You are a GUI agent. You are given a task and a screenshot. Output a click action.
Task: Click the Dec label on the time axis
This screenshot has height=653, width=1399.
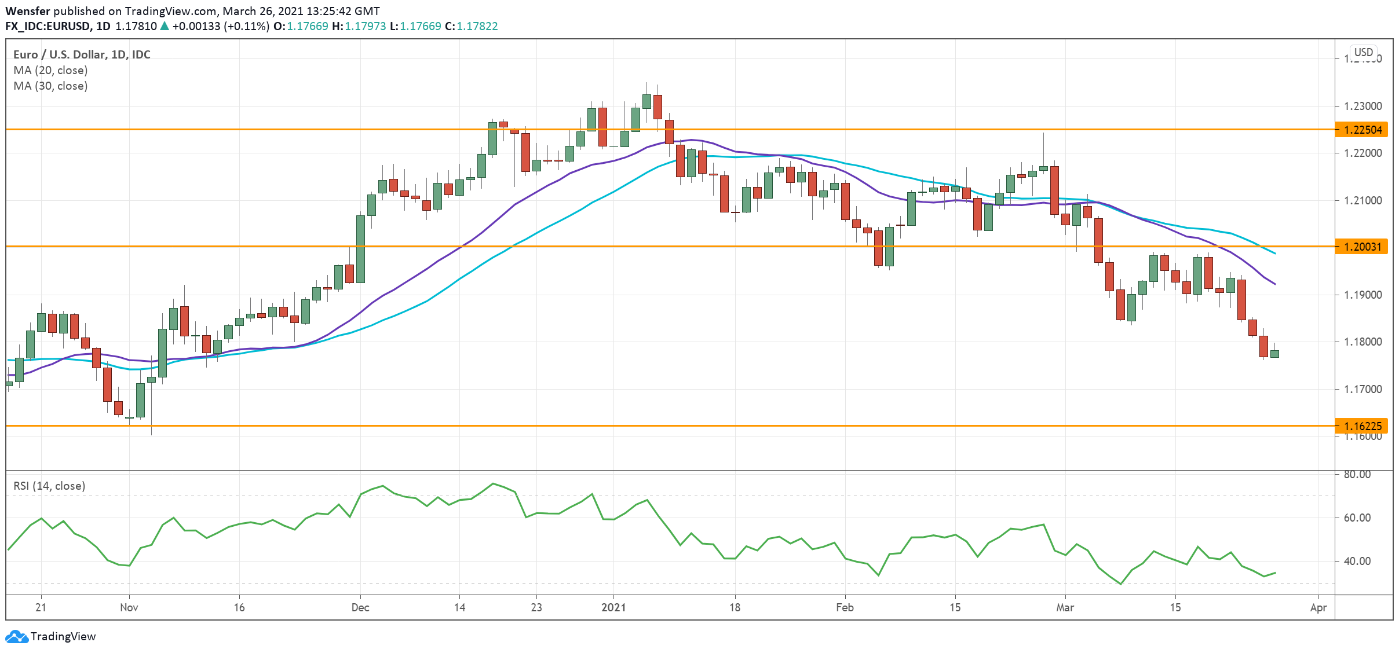(x=360, y=607)
